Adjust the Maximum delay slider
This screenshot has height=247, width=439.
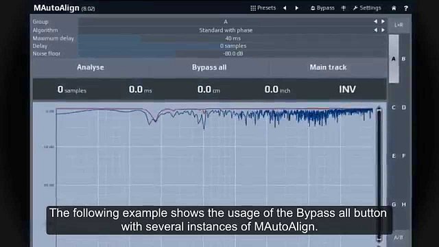(233, 38)
